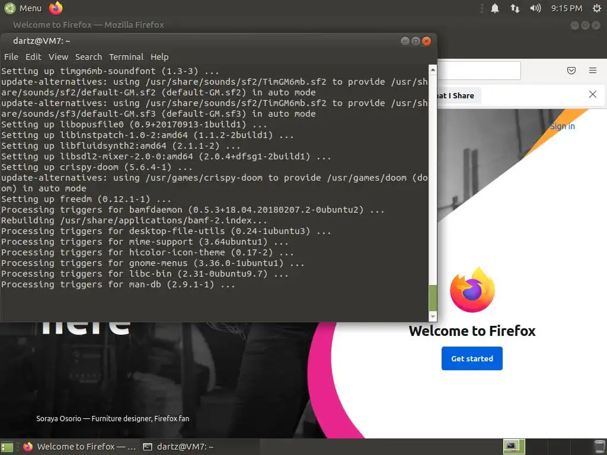Click the Firefox logo on welcome page

(x=472, y=290)
